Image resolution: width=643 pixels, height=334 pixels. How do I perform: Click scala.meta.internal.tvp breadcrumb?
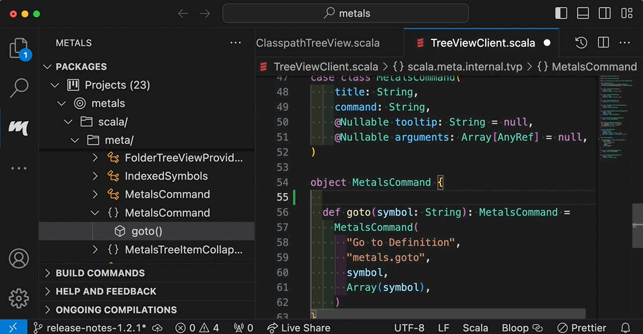pos(465,67)
